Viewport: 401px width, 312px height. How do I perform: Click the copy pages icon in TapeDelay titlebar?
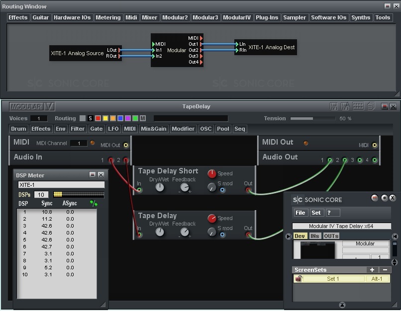(371, 107)
